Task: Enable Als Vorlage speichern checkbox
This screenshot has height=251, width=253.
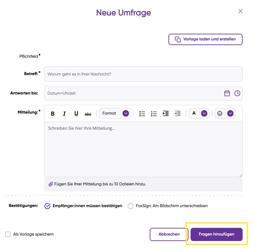Action: pos(8,234)
